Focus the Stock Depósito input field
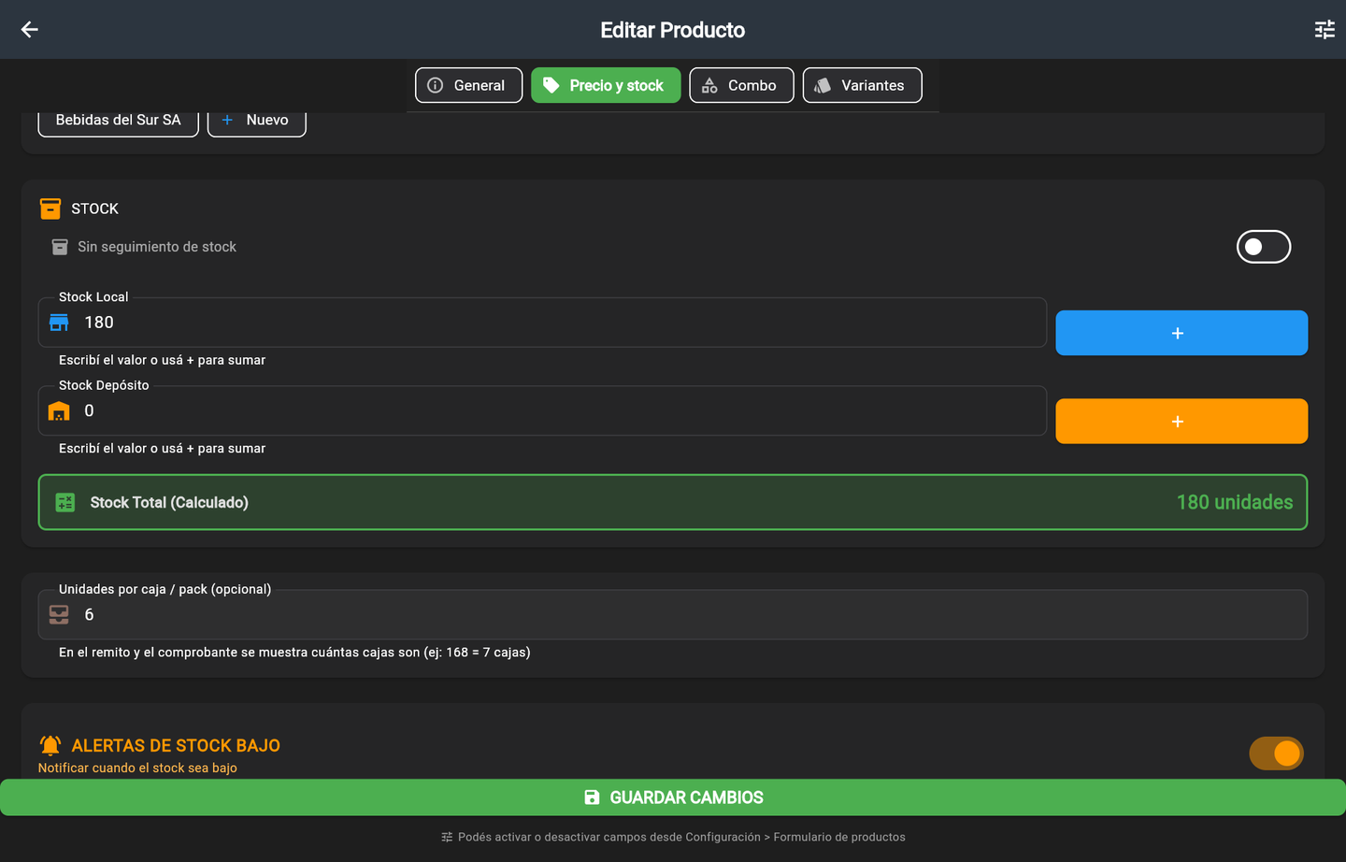Image resolution: width=1346 pixels, height=862 pixels. click(542, 411)
